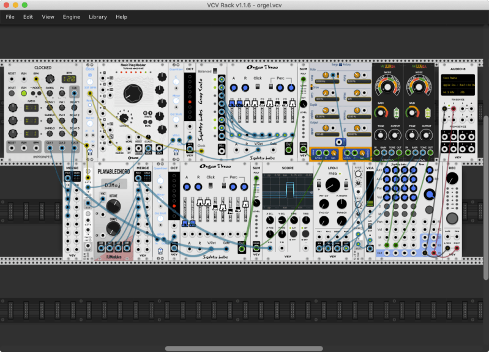489x352 pixels.
Task: Click the OCTAVE knob on PLAYABLECHORD
Action: click(113, 206)
